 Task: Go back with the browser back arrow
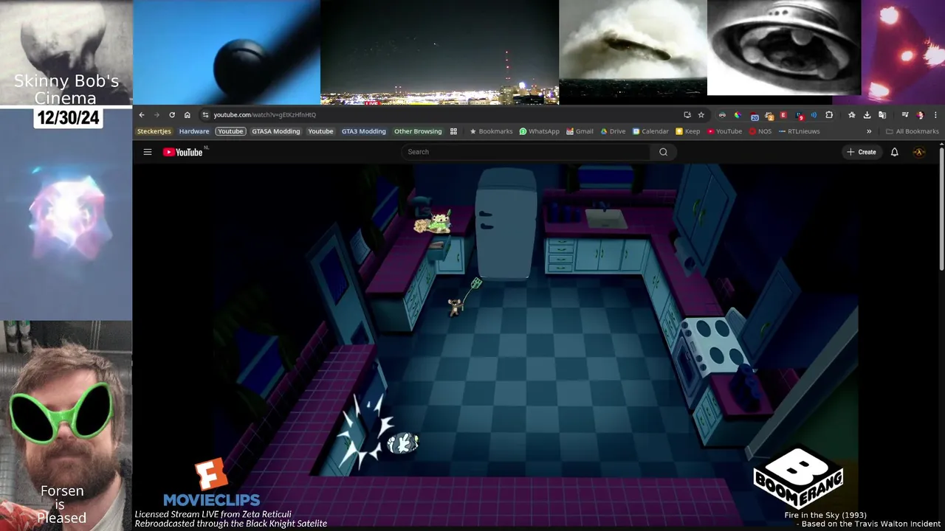coord(142,114)
